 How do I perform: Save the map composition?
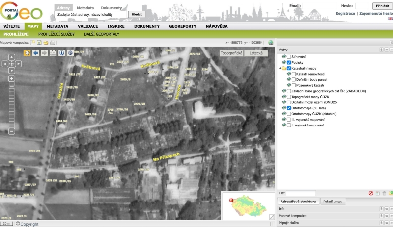tap(39, 43)
